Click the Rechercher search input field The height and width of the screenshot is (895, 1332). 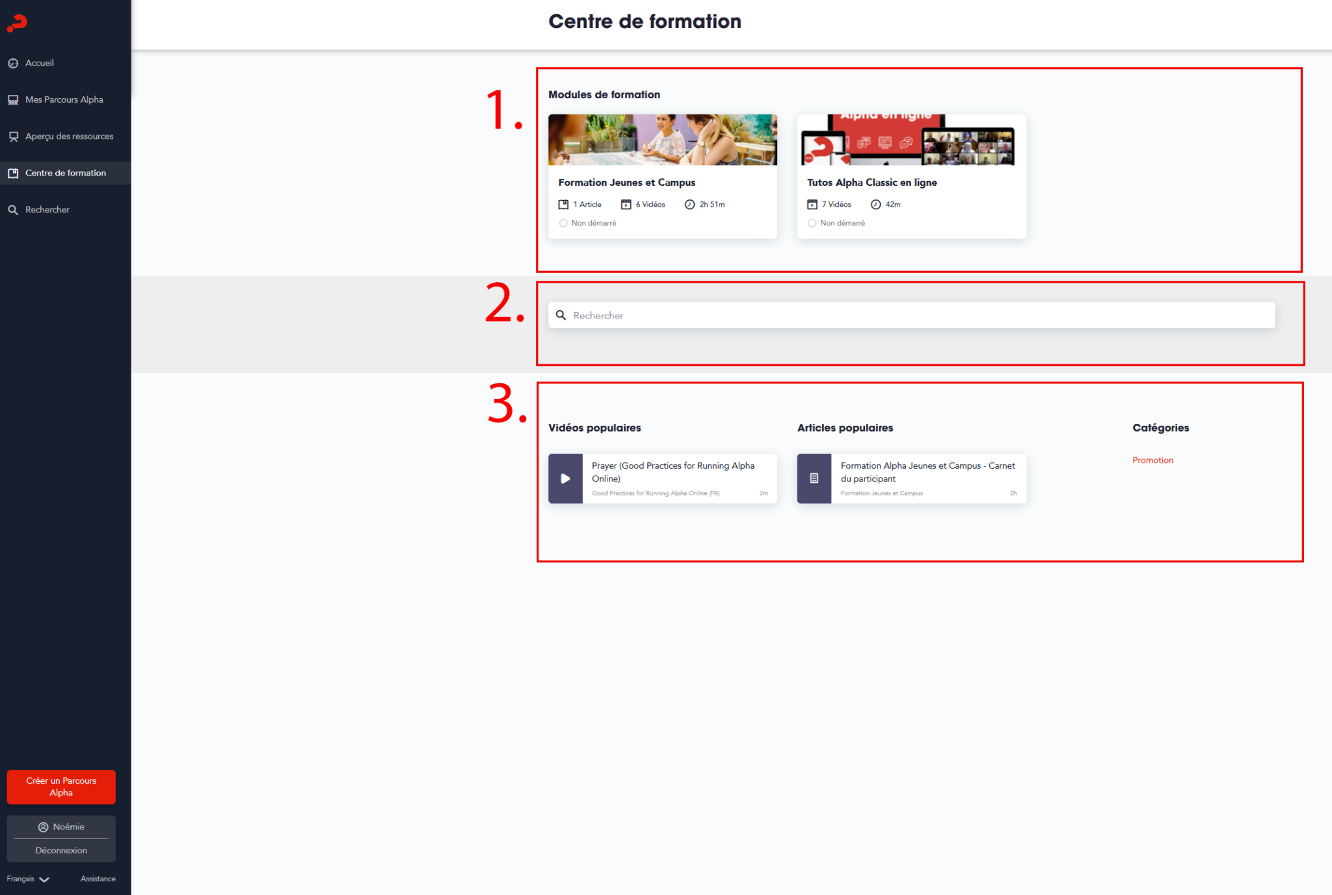911,315
